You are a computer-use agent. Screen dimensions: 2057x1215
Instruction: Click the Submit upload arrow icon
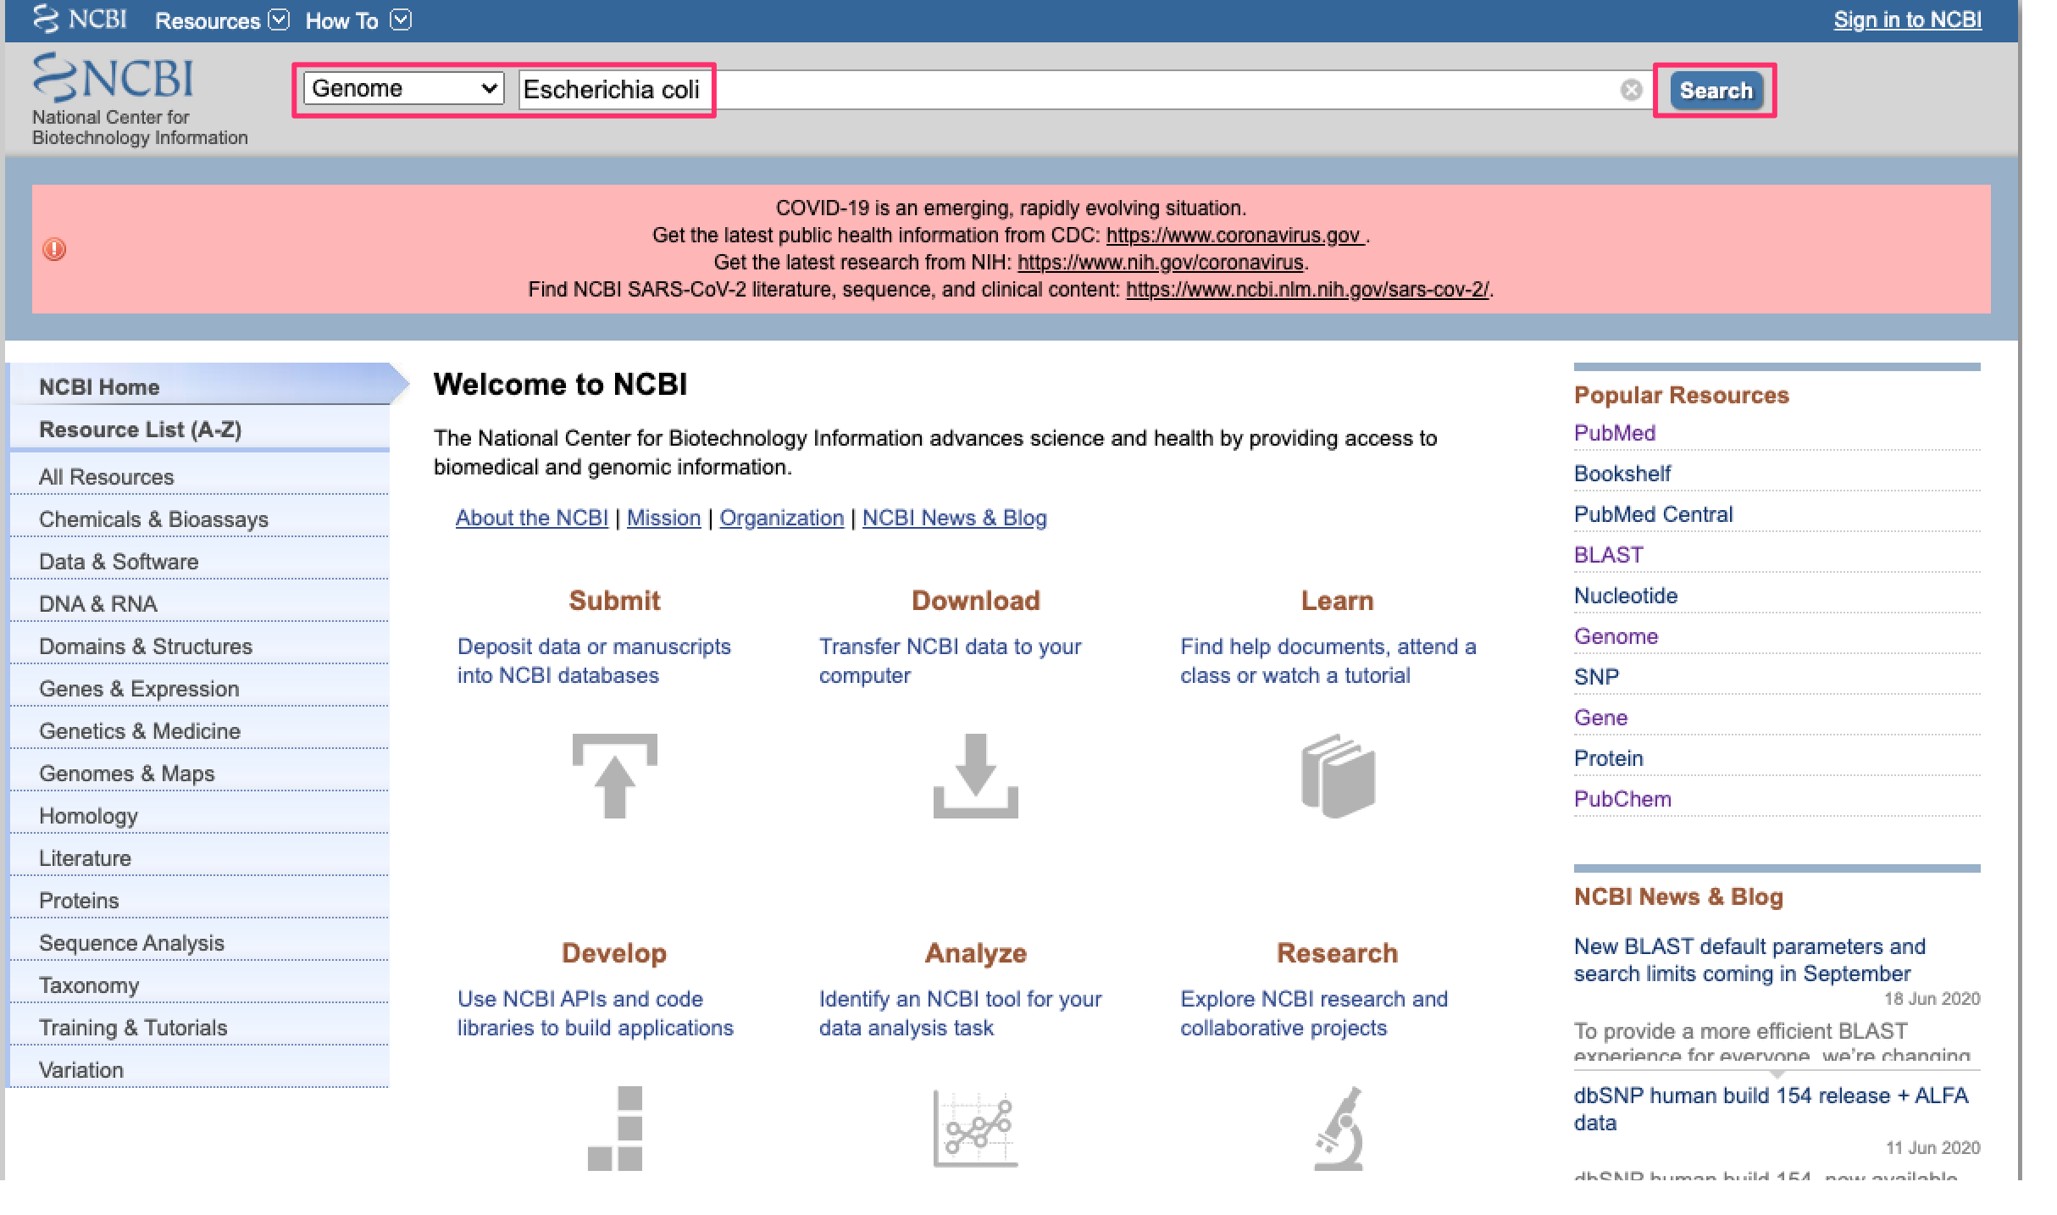615,776
